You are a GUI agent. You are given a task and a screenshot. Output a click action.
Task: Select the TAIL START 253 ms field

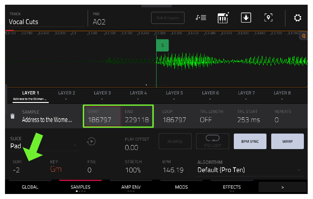[249, 116]
